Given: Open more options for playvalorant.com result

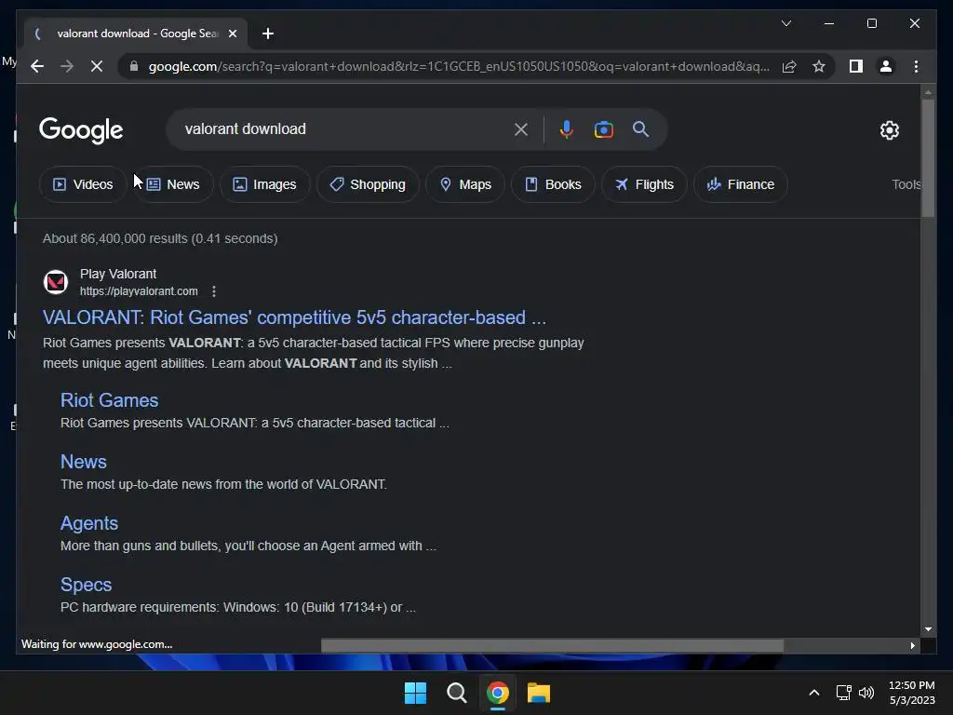Looking at the screenshot, I should 214,291.
